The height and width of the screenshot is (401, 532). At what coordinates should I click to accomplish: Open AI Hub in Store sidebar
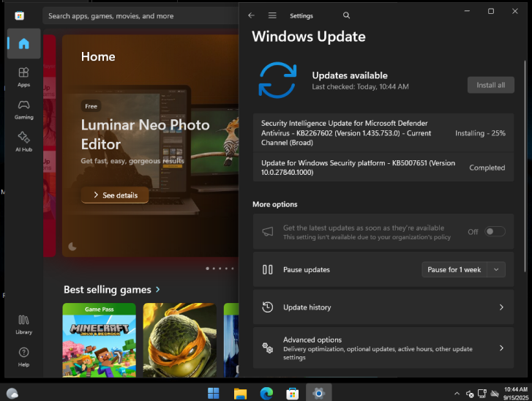pos(23,142)
